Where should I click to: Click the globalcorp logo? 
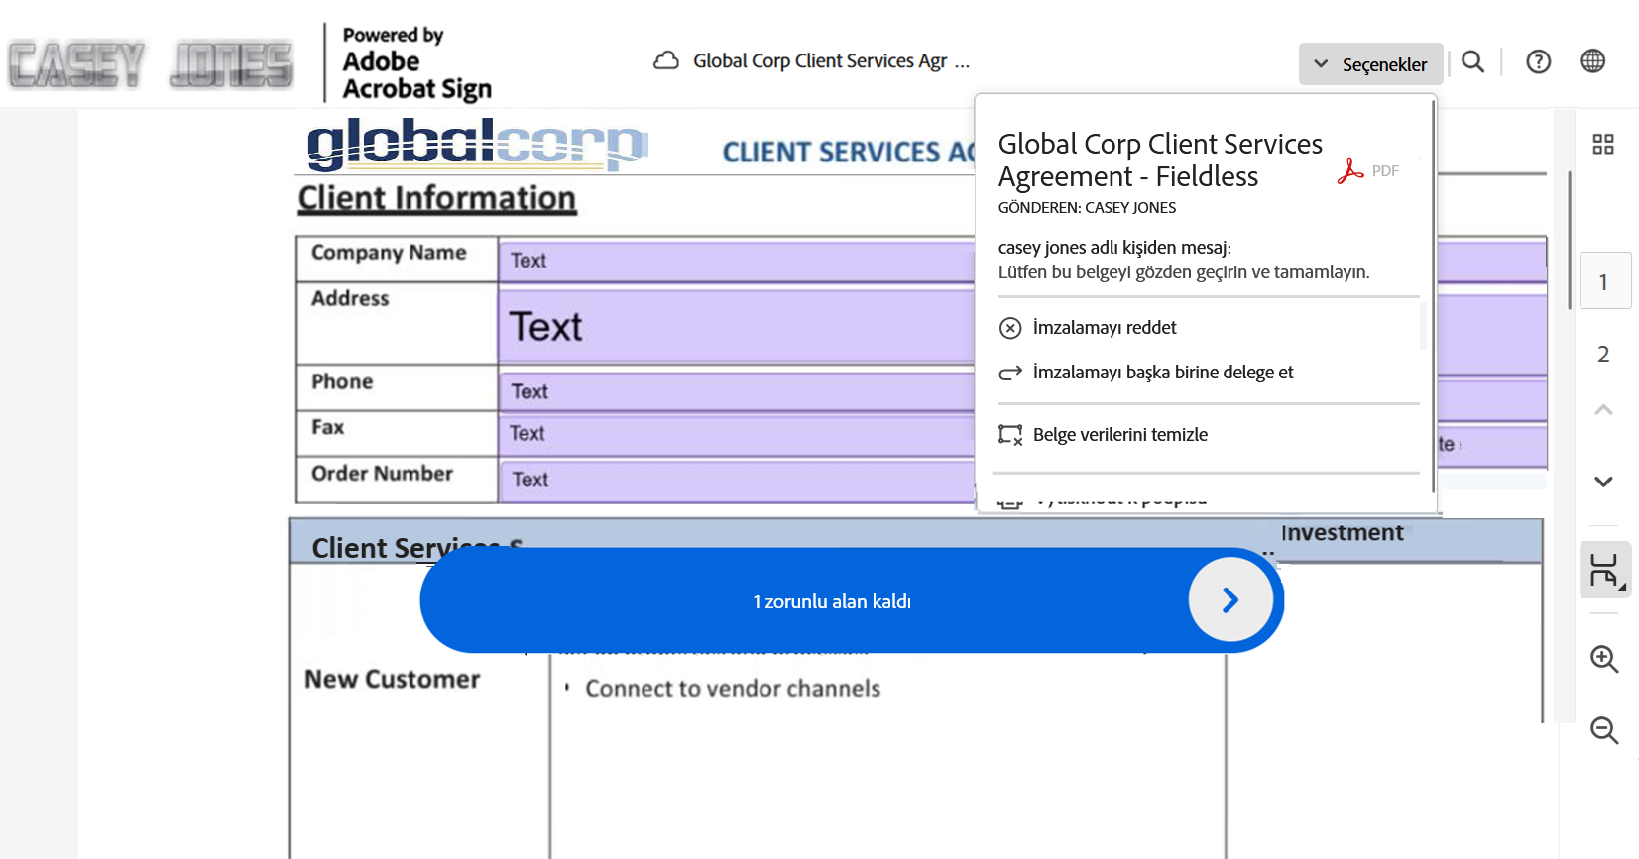coord(477,144)
